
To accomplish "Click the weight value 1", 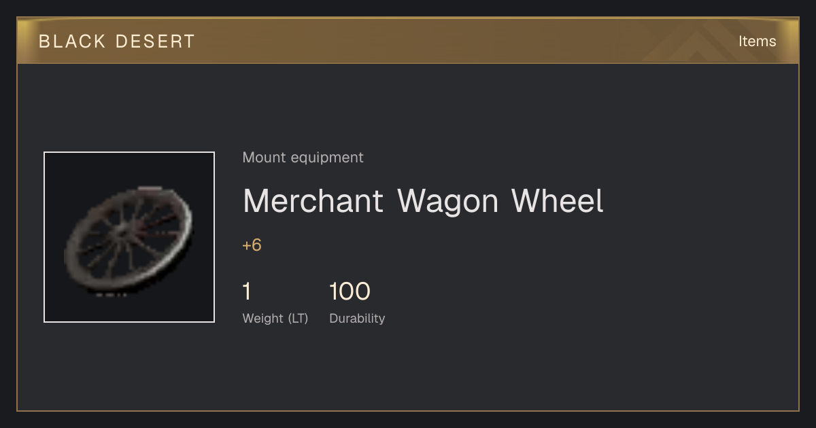I will click(247, 292).
